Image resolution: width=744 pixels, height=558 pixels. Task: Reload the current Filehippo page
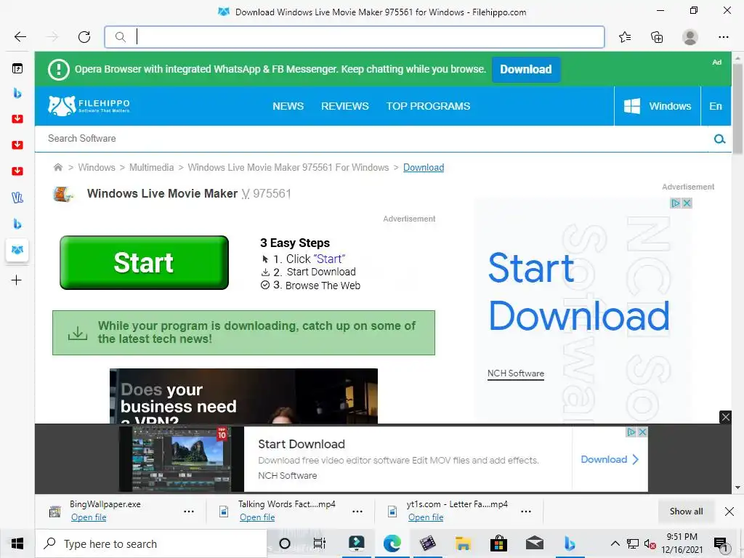coord(84,36)
